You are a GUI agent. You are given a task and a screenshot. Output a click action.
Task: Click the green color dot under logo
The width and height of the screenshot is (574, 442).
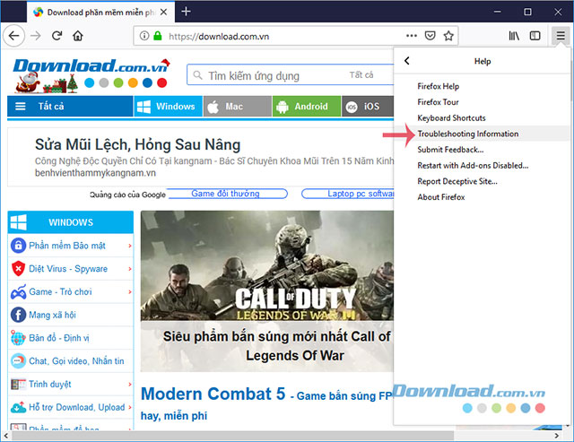(118, 83)
